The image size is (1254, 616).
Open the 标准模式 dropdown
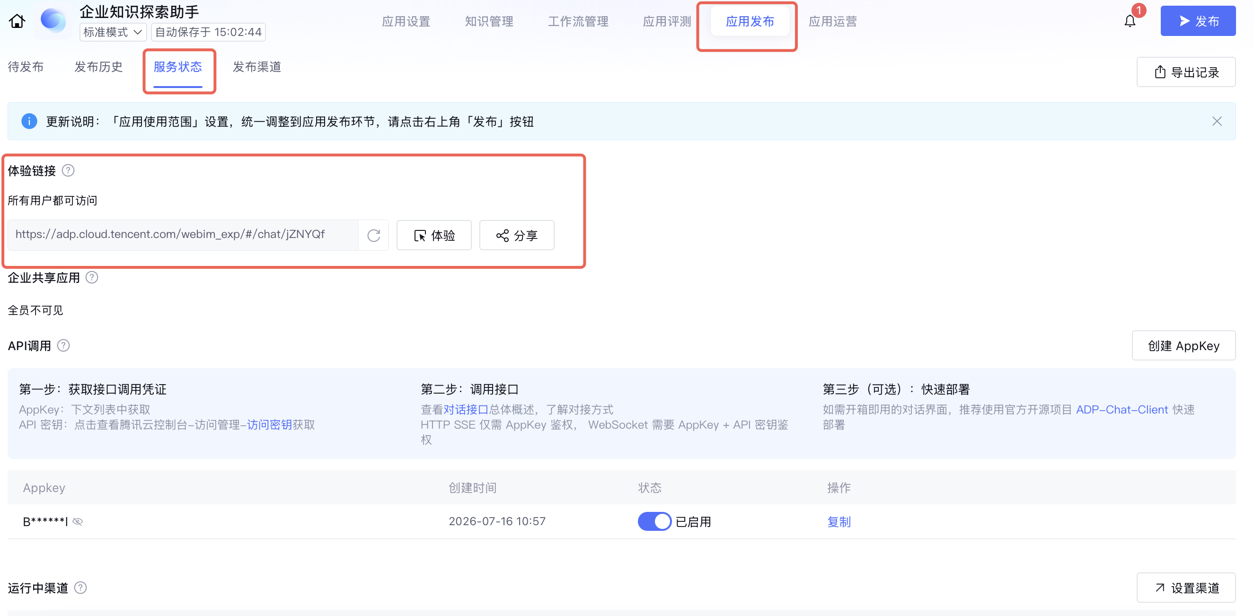(113, 32)
